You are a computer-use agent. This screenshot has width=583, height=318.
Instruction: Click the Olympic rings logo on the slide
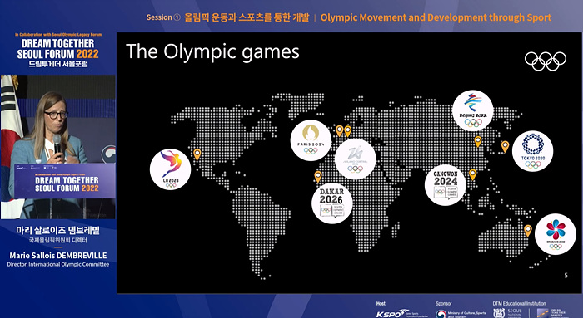point(546,61)
